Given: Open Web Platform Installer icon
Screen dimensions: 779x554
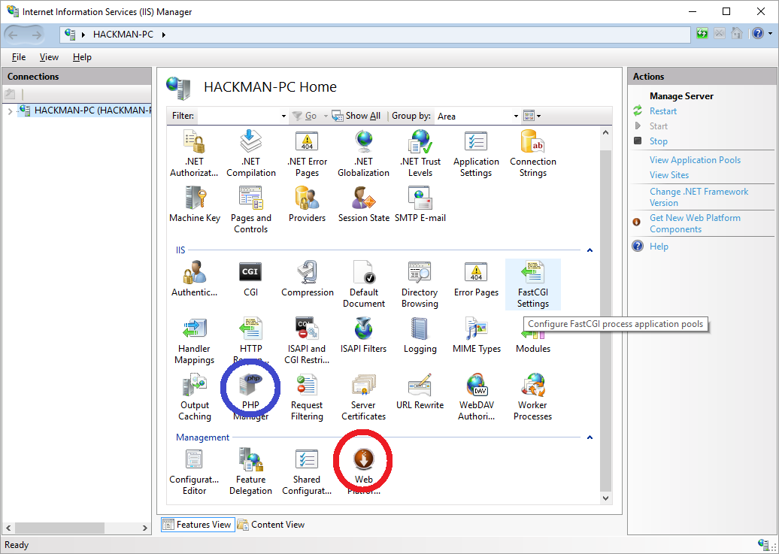Looking at the screenshot, I should point(364,472).
